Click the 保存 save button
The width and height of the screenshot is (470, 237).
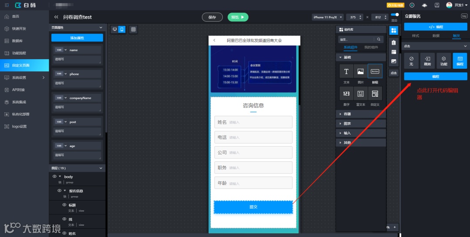212,17
